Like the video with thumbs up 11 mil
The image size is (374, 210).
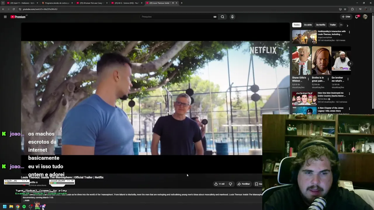pos(219,184)
